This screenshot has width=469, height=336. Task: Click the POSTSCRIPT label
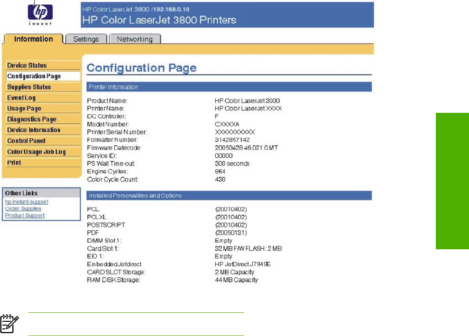click(106, 225)
